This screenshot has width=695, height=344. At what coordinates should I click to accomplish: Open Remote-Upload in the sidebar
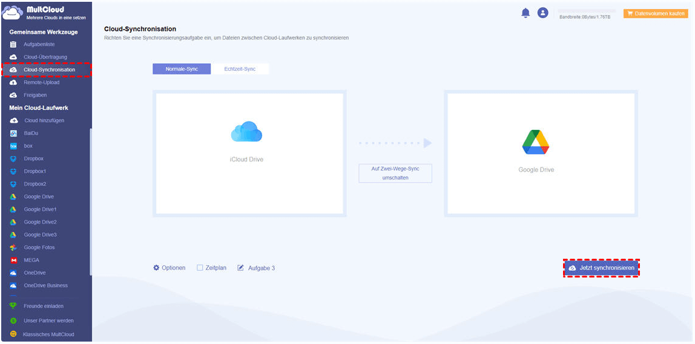tap(41, 82)
